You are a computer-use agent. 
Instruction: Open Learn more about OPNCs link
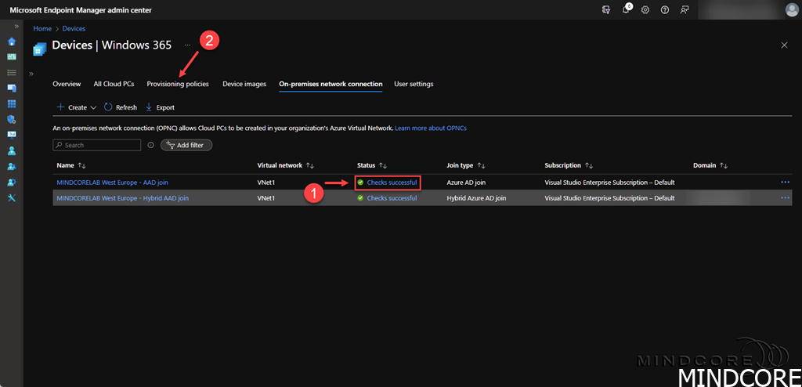(x=431, y=127)
